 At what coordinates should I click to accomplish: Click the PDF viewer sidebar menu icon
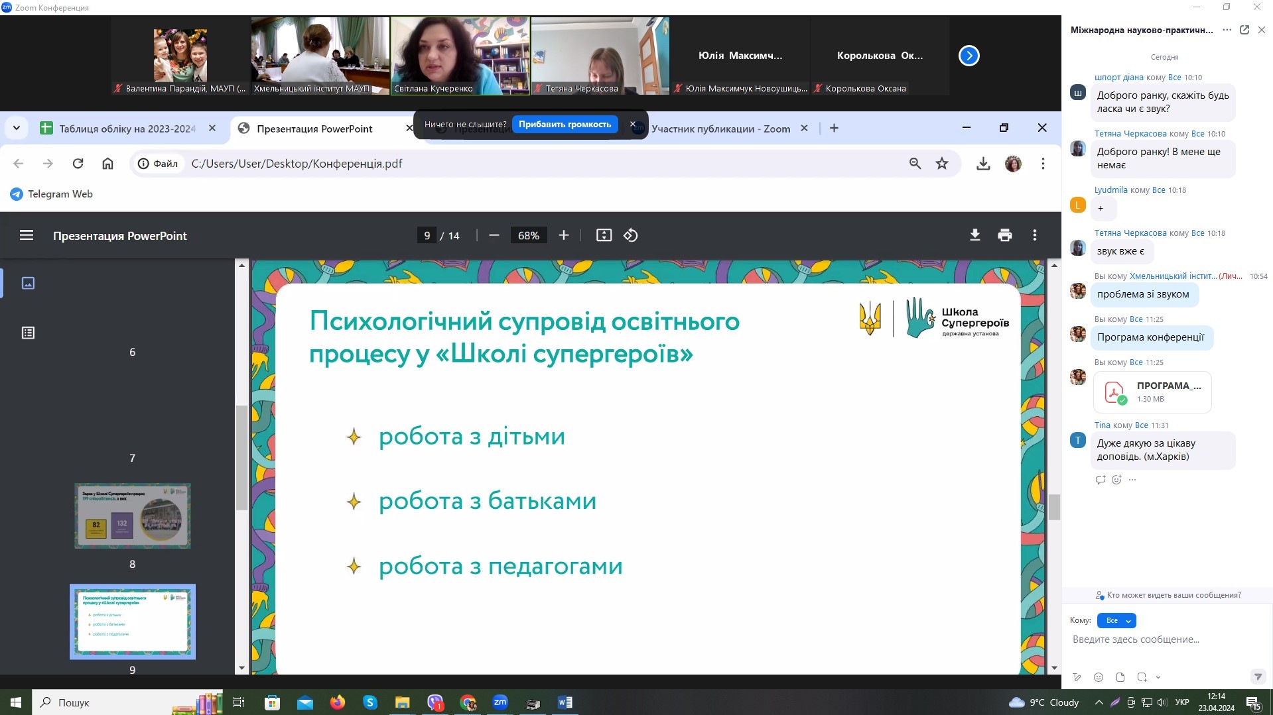pyautogui.click(x=27, y=235)
